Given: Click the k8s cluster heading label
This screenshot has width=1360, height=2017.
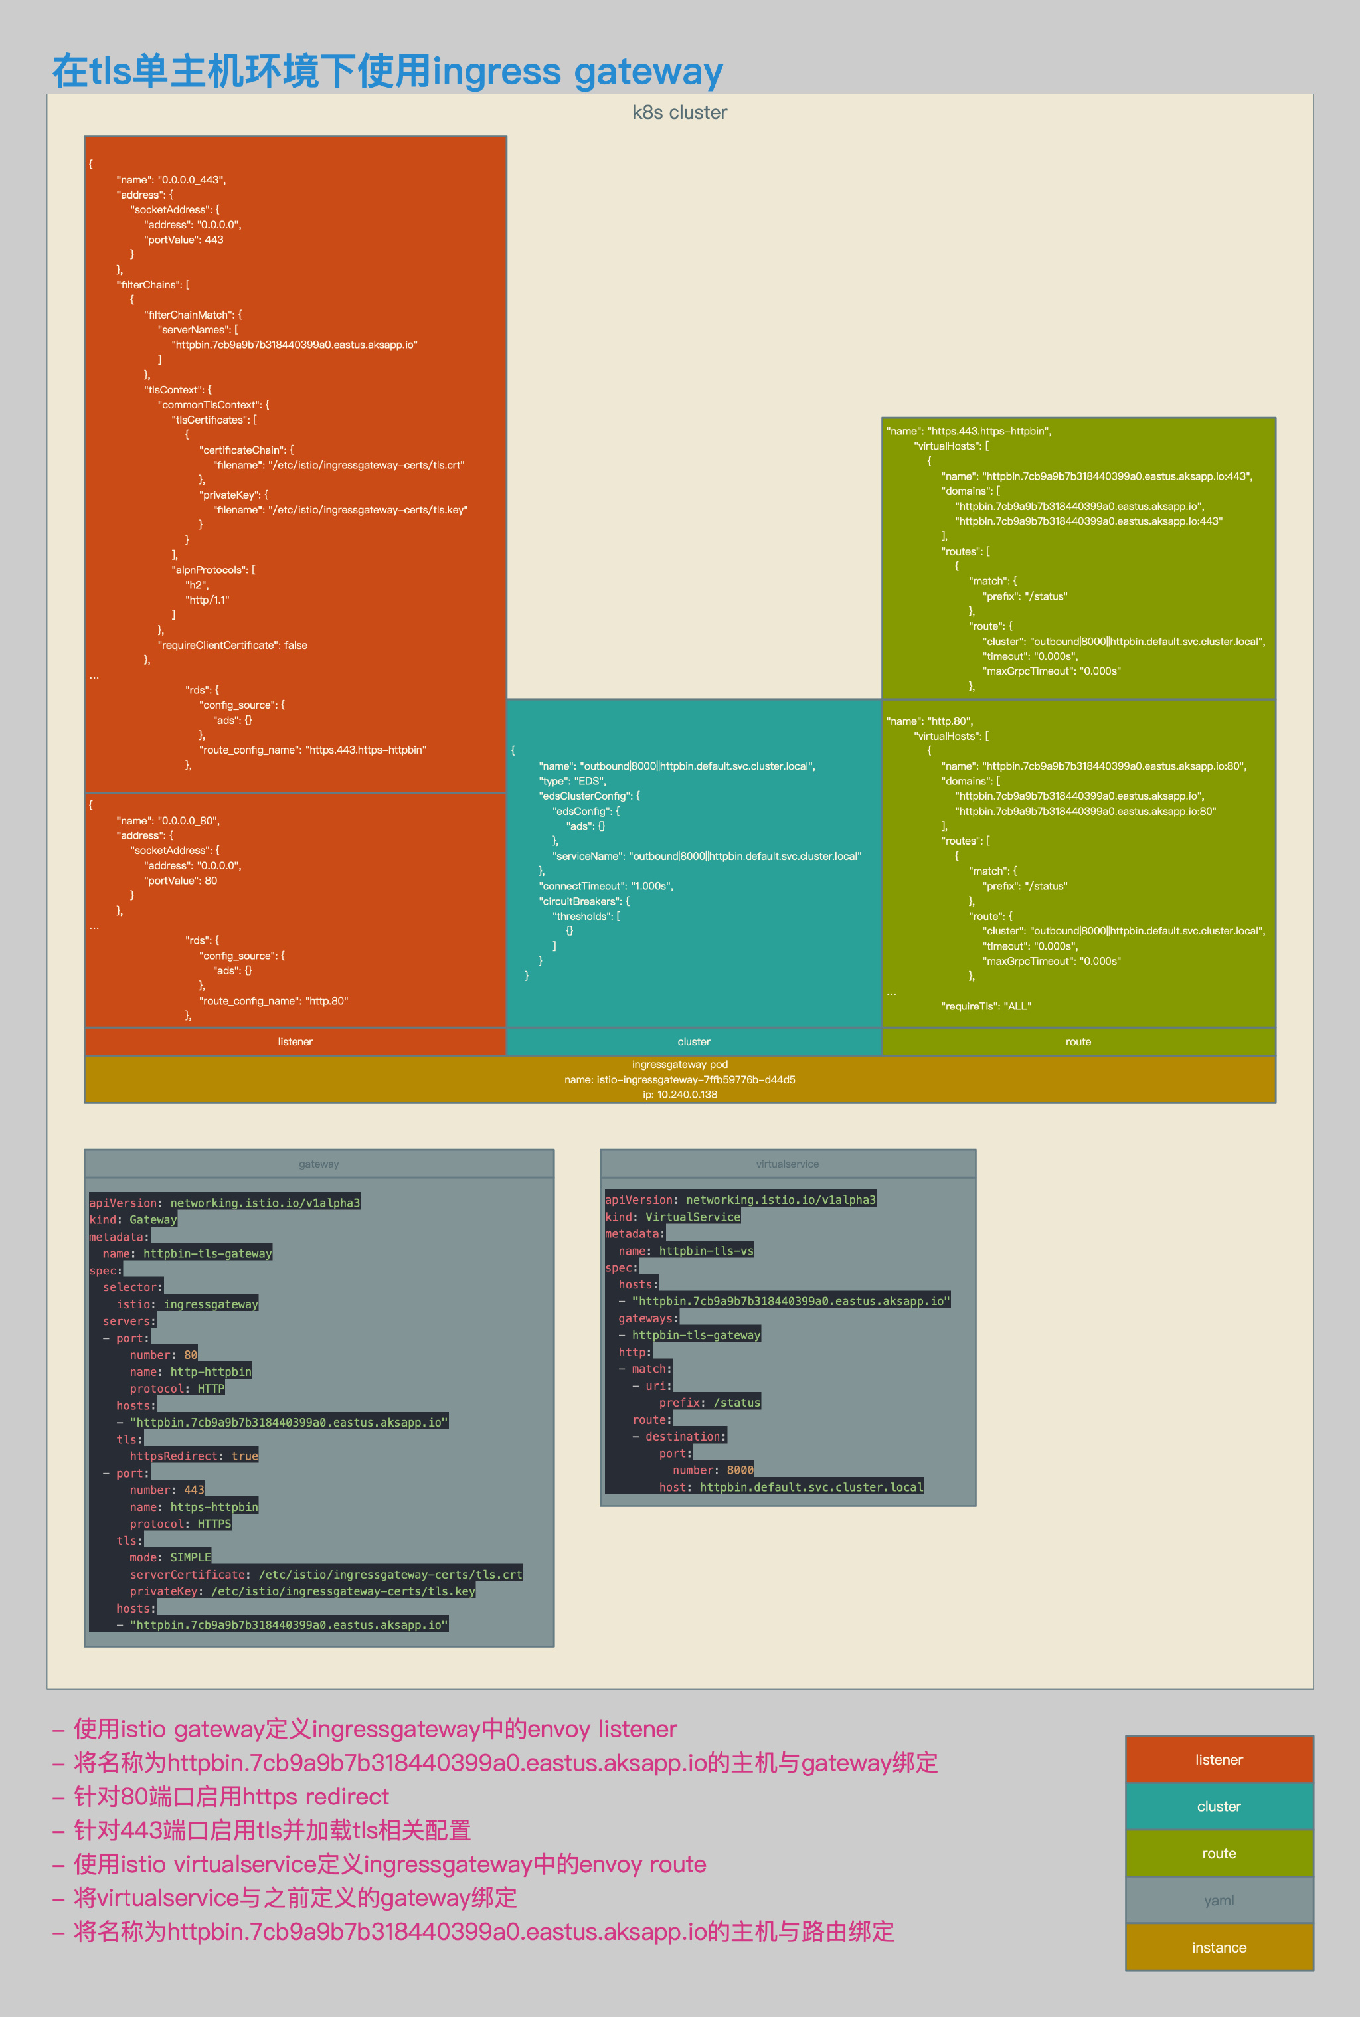Looking at the screenshot, I should coord(679,113).
